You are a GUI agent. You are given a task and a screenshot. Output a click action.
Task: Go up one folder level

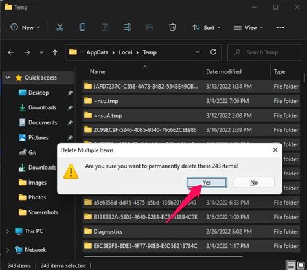[55, 52]
